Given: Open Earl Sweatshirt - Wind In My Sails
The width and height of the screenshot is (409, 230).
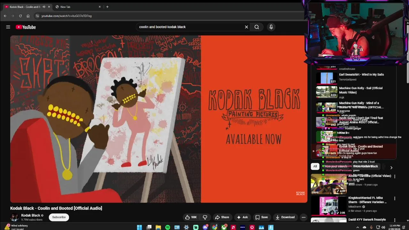Looking at the screenshot, I should (361, 75).
